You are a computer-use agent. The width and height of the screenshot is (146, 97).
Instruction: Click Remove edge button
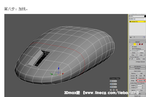click(x=134, y=73)
